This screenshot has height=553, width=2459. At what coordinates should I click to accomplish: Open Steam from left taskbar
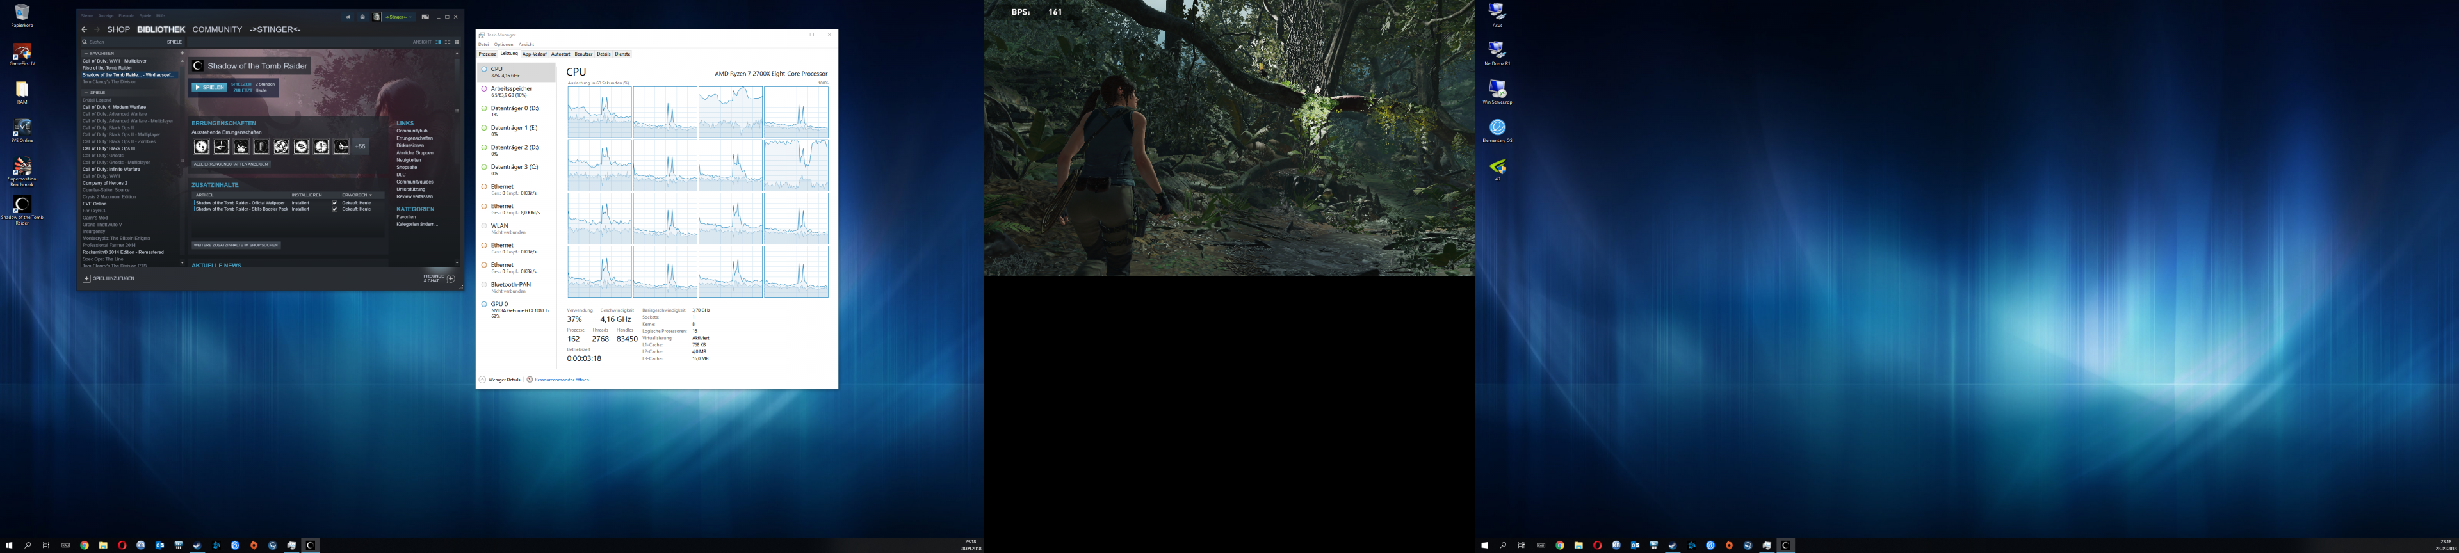pos(198,545)
